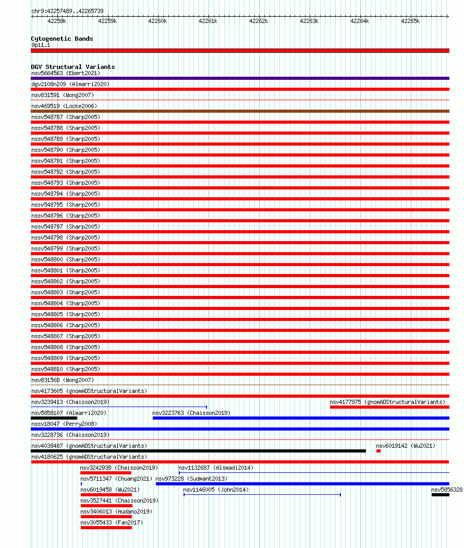The width and height of the screenshot is (464, 548).
Task: Open nsv973228 (Sudmant2013) label
Action: click(191, 479)
